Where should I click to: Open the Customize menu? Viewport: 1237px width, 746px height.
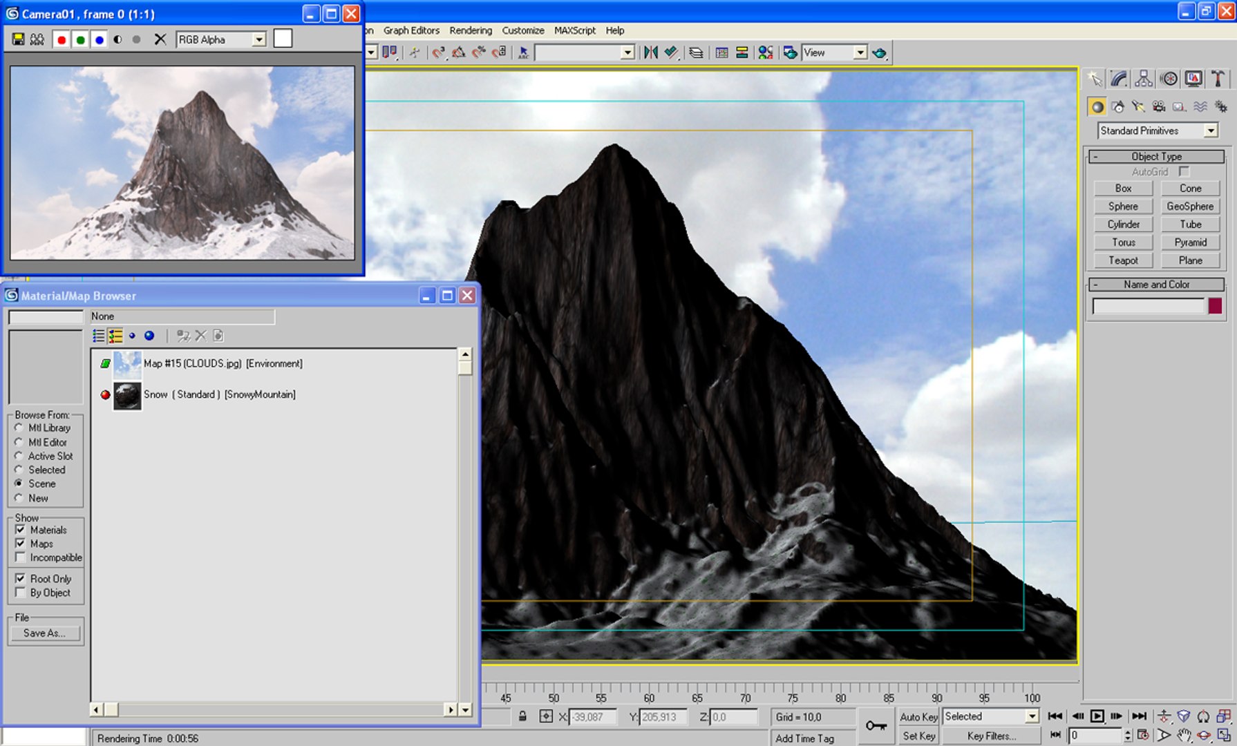(523, 30)
